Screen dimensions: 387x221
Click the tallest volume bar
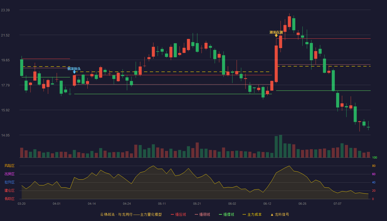click(x=281, y=146)
